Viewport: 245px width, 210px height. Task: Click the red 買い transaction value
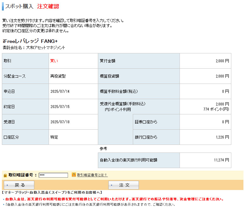54,61
